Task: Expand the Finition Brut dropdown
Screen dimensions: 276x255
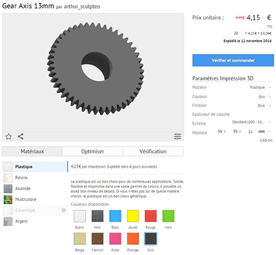Action: click(x=270, y=105)
